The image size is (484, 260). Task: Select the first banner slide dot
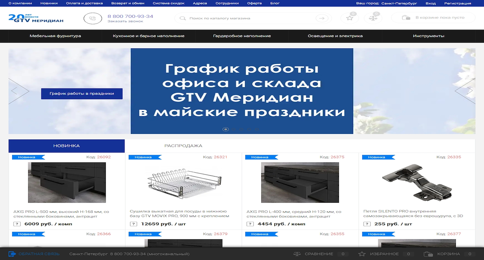tap(226, 129)
